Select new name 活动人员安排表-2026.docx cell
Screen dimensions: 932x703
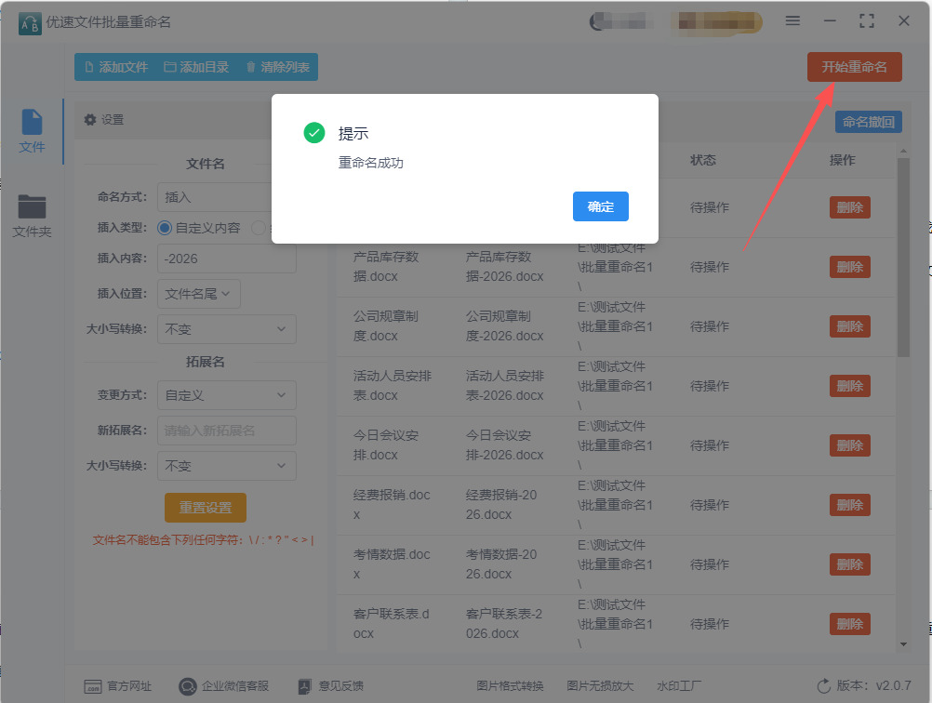tap(505, 385)
